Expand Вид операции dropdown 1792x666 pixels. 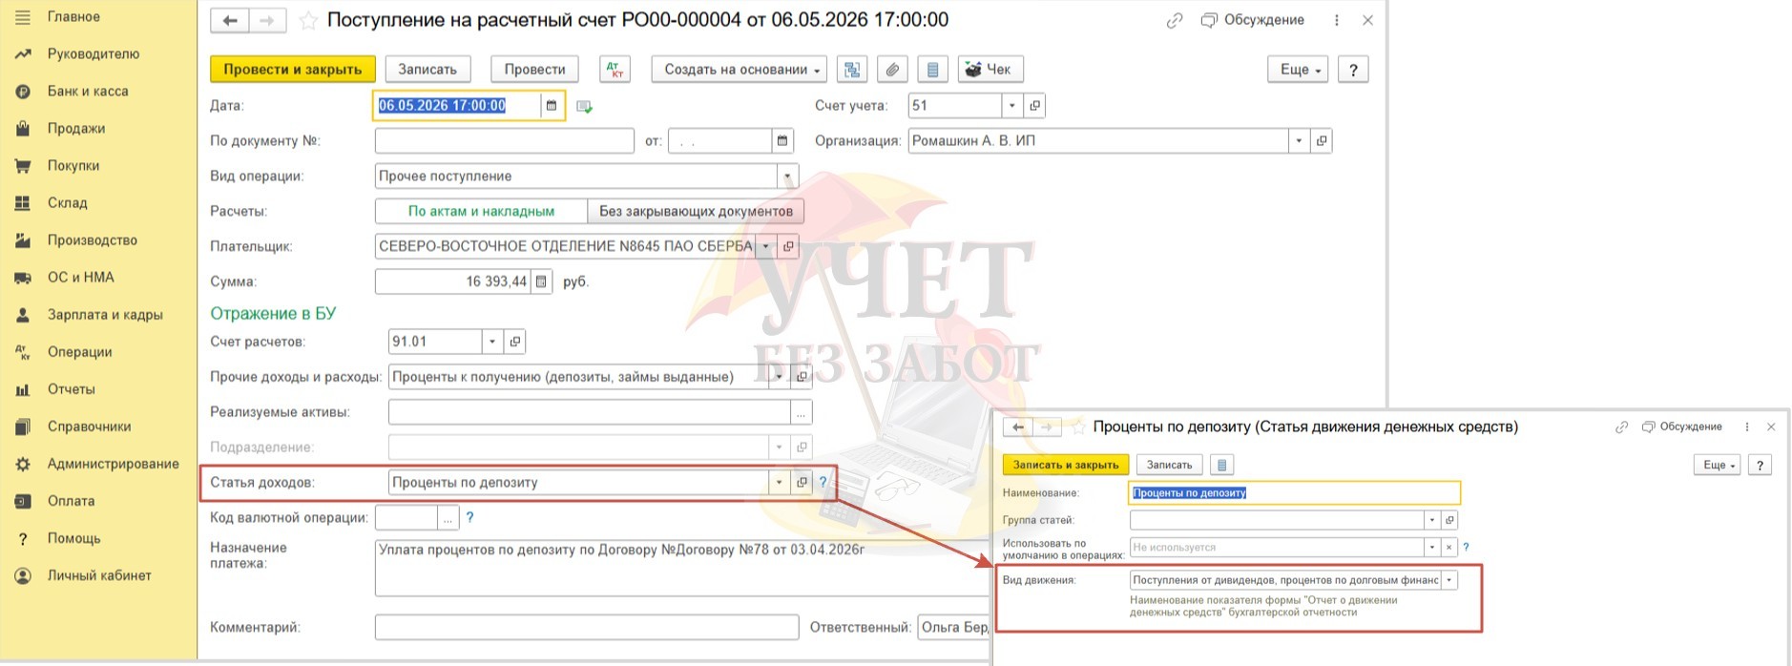(787, 177)
